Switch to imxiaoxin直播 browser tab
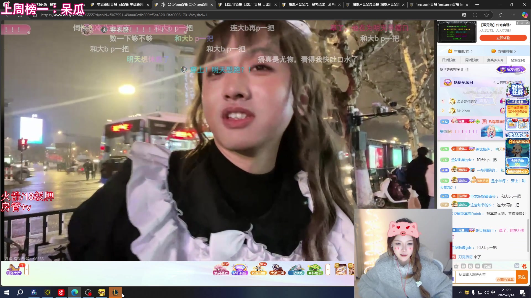Viewport: 531px width, 298px height. point(438,5)
